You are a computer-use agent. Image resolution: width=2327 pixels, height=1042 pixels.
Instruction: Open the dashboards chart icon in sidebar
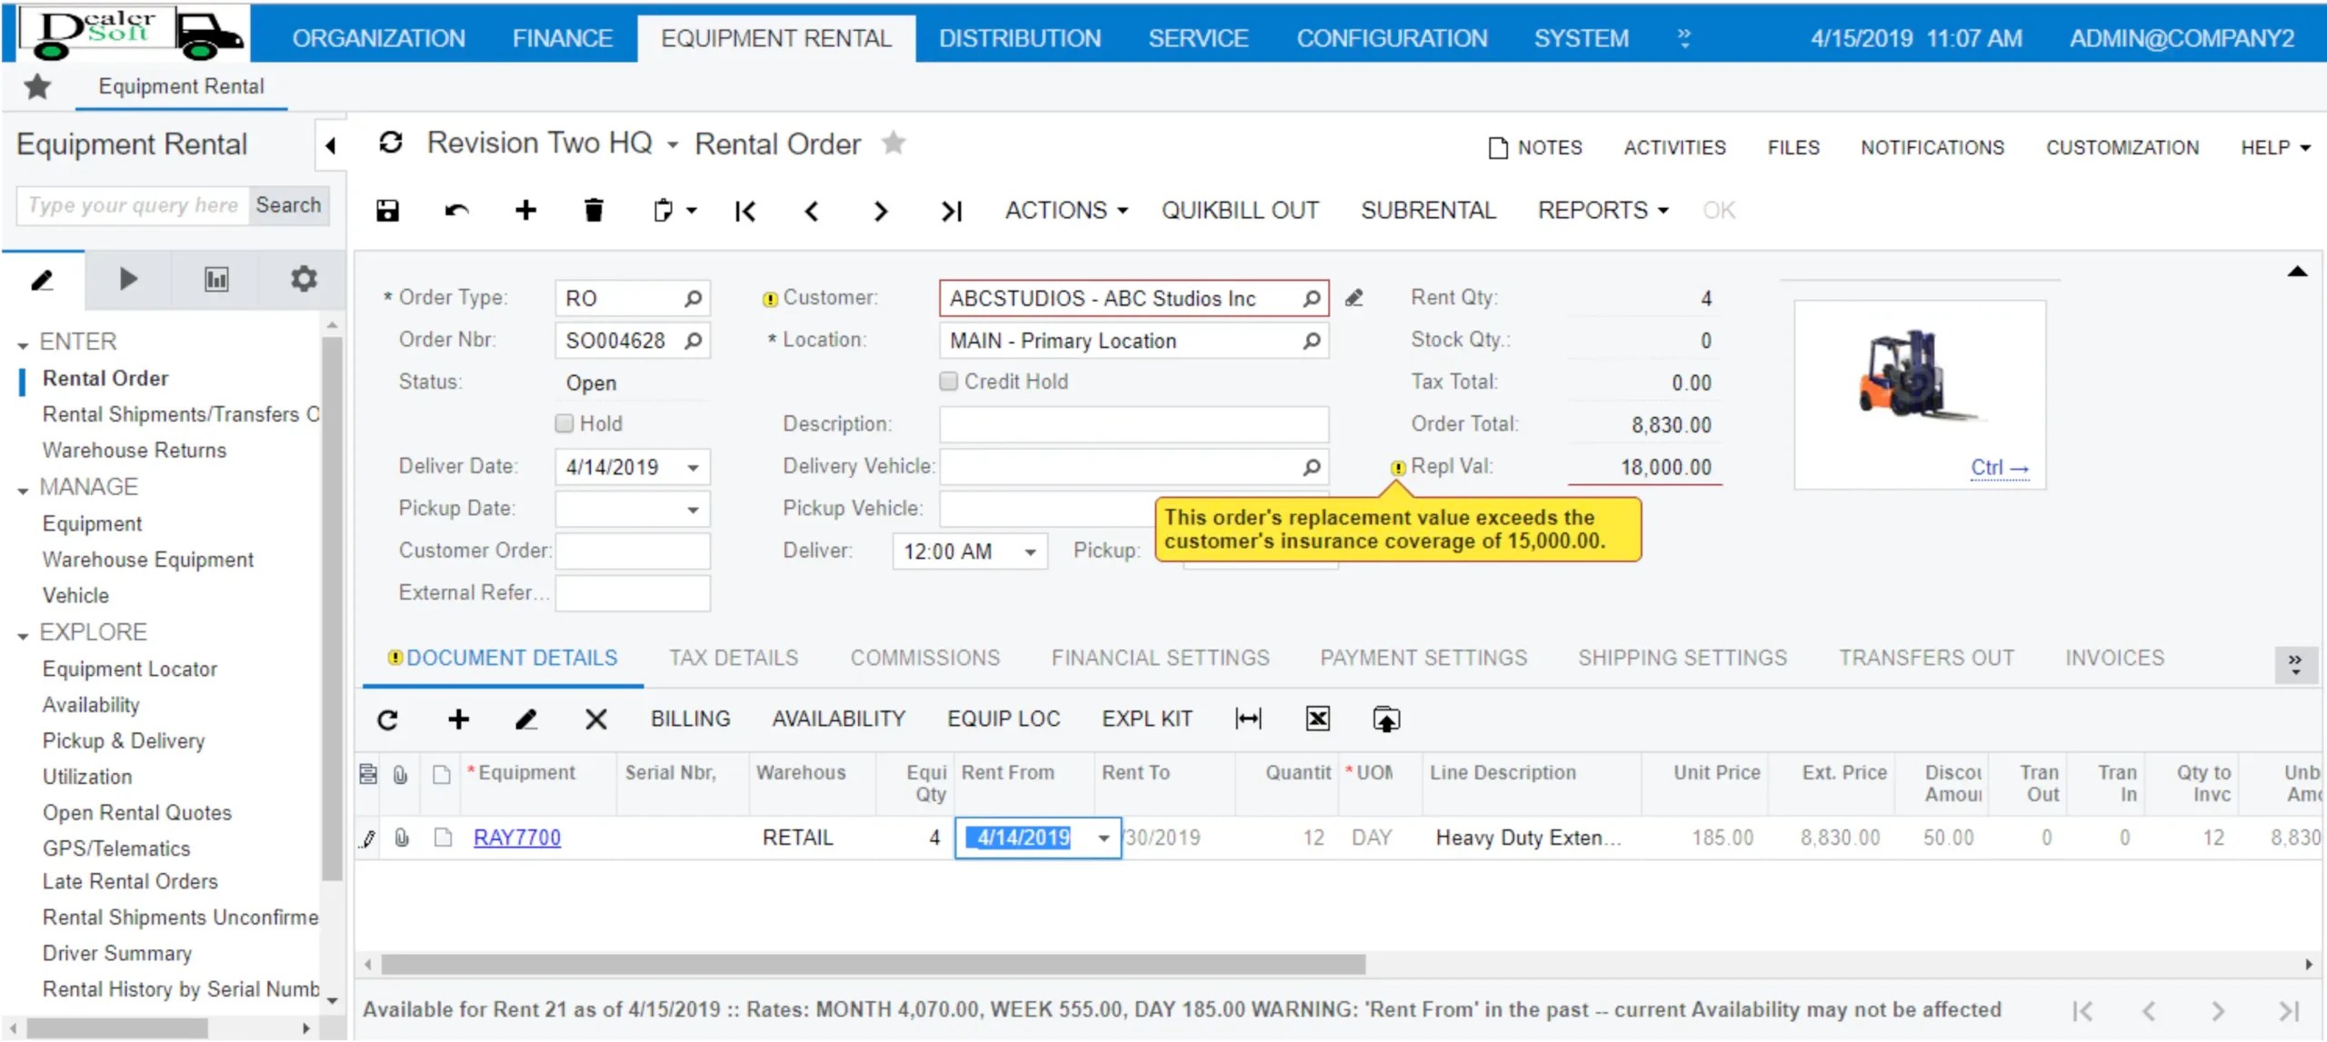215,279
